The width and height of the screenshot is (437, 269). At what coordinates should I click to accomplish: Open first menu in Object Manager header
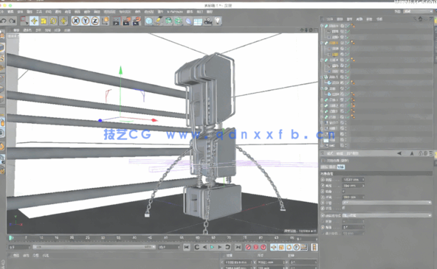point(330,19)
